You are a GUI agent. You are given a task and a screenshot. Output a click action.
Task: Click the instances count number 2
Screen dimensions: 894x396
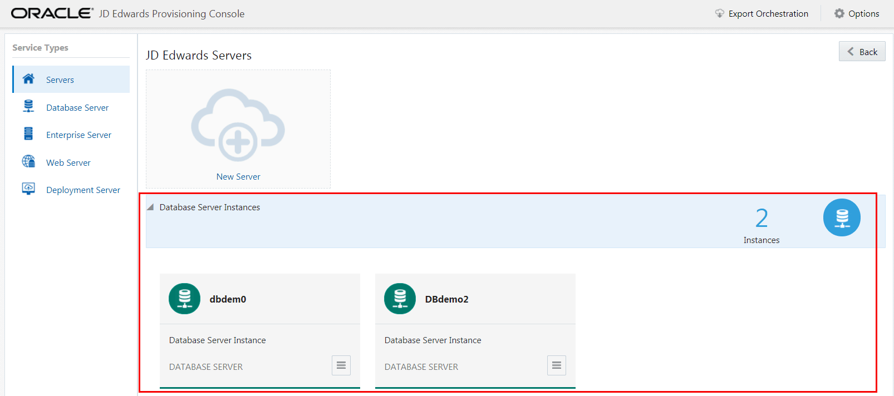point(762,218)
